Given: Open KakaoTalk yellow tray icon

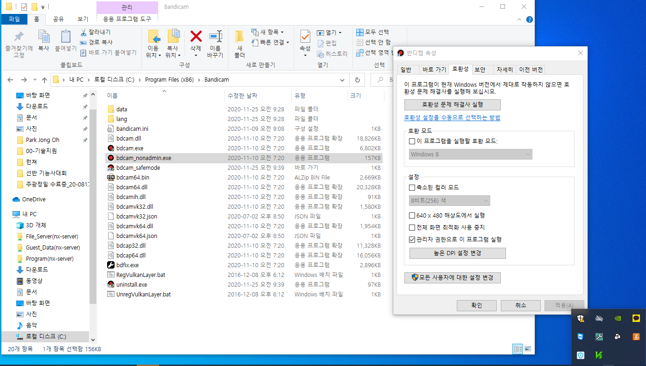Looking at the screenshot, I should (636, 318).
